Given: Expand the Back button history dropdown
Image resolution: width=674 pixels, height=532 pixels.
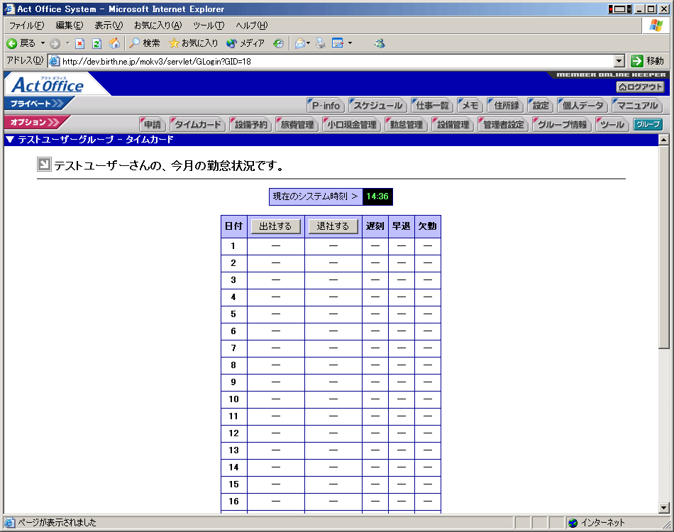Looking at the screenshot, I should [x=43, y=43].
